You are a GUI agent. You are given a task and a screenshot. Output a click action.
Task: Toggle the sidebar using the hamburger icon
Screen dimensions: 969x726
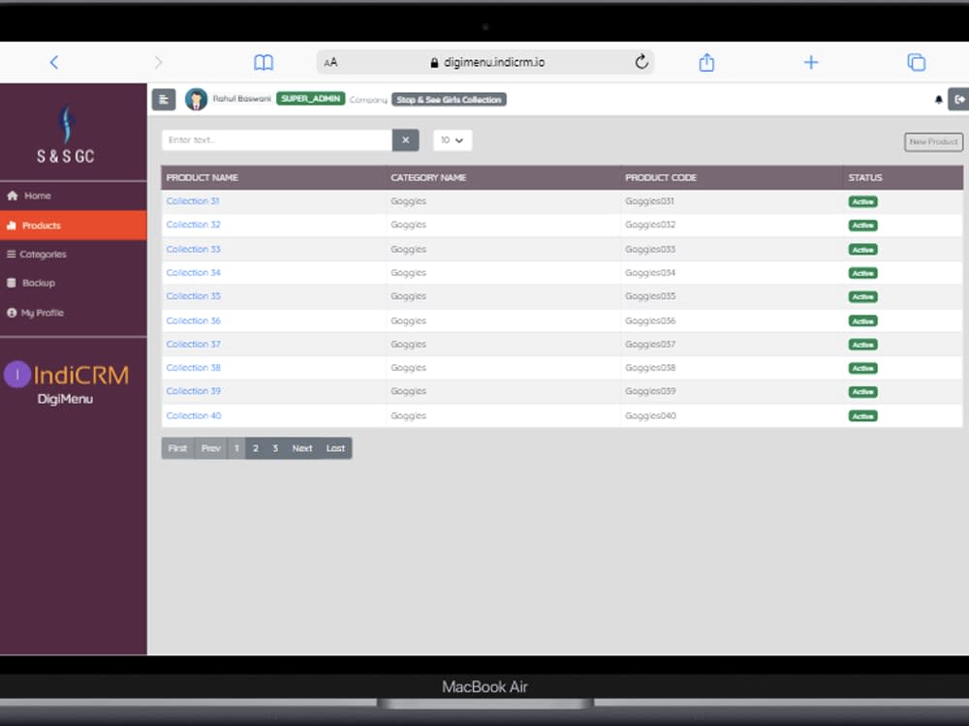coord(163,99)
